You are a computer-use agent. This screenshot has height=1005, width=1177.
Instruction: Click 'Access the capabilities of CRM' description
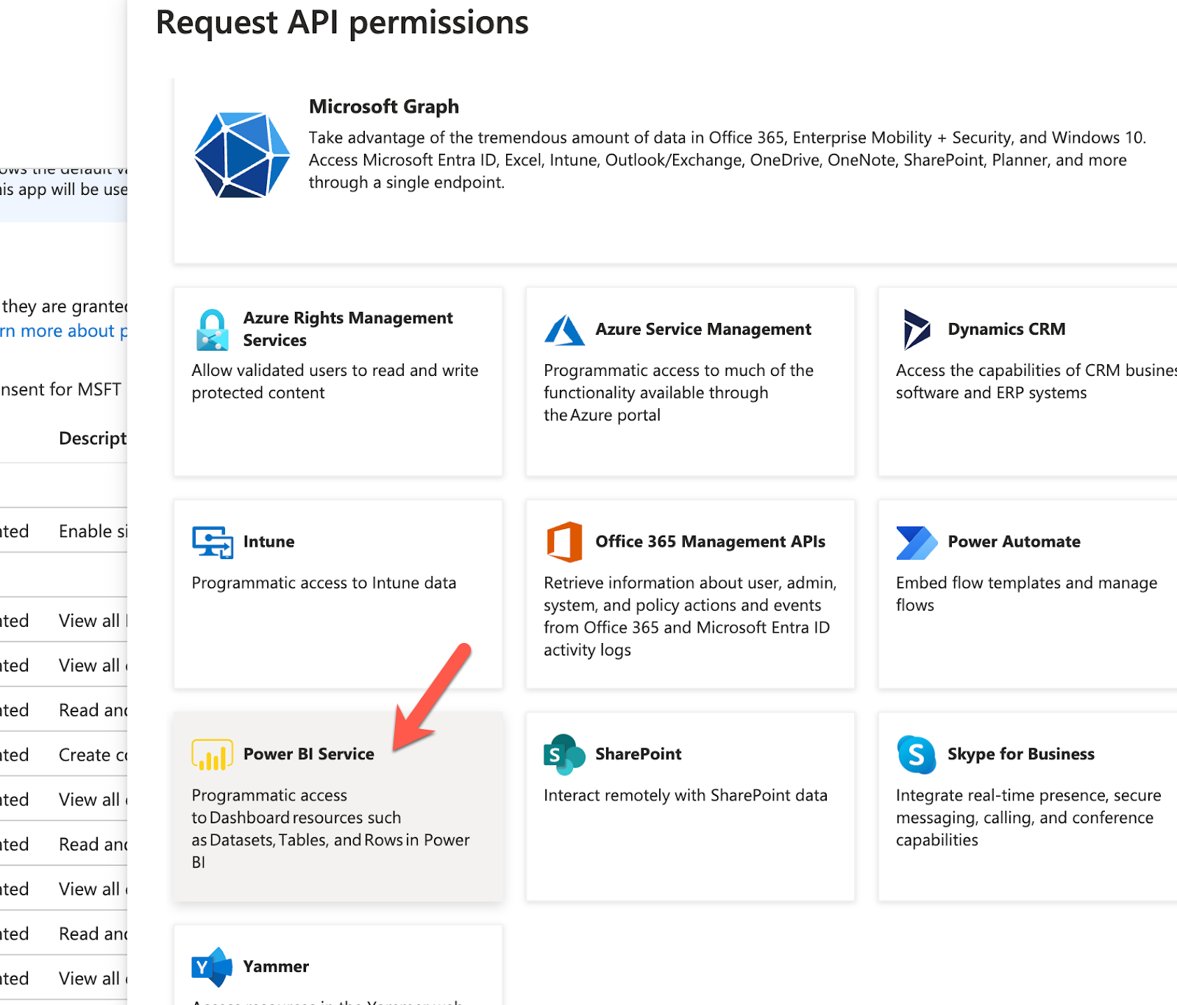pyautogui.click(x=1036, y=381)
